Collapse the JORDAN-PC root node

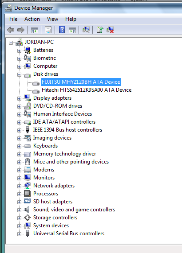pos(11,43)
